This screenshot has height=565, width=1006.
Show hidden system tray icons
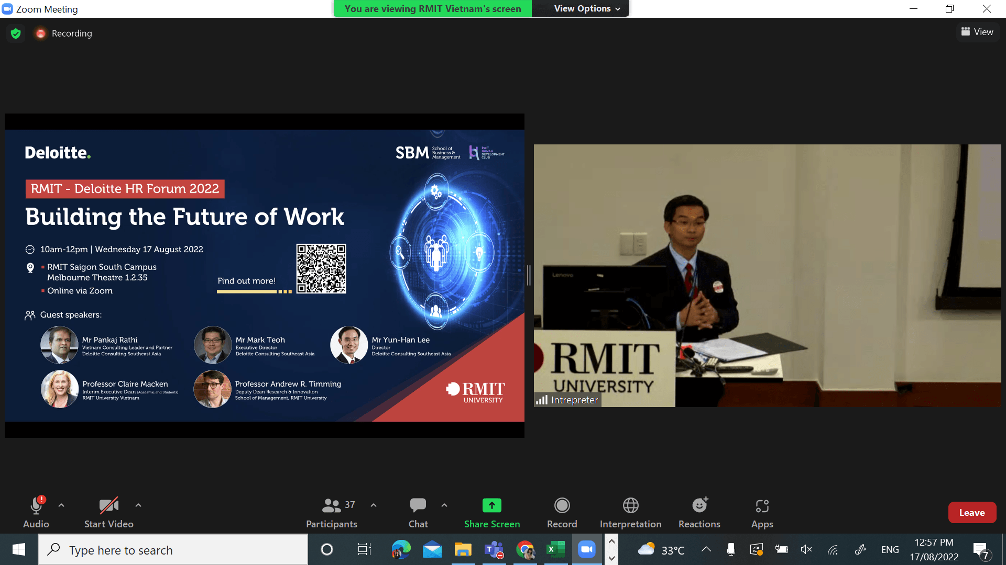click(x=706, y=549)
